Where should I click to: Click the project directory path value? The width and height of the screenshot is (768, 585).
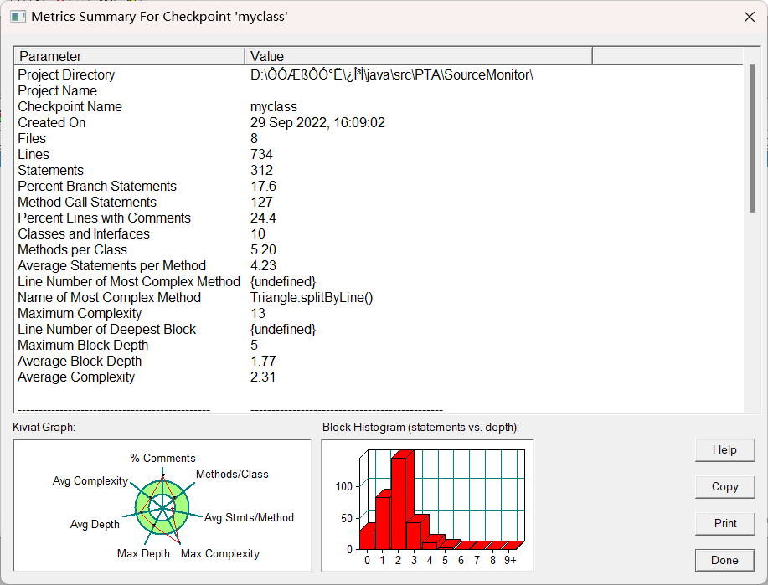pyautogui.click(x=391, y=74)
